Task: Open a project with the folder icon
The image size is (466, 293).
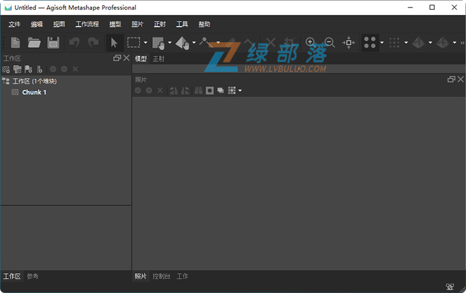Action: coord(34,42)
